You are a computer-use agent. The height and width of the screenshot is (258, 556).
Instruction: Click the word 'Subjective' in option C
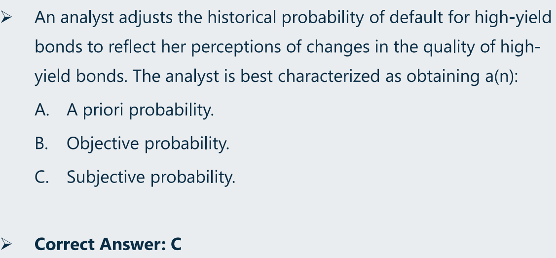coord(106,177)
